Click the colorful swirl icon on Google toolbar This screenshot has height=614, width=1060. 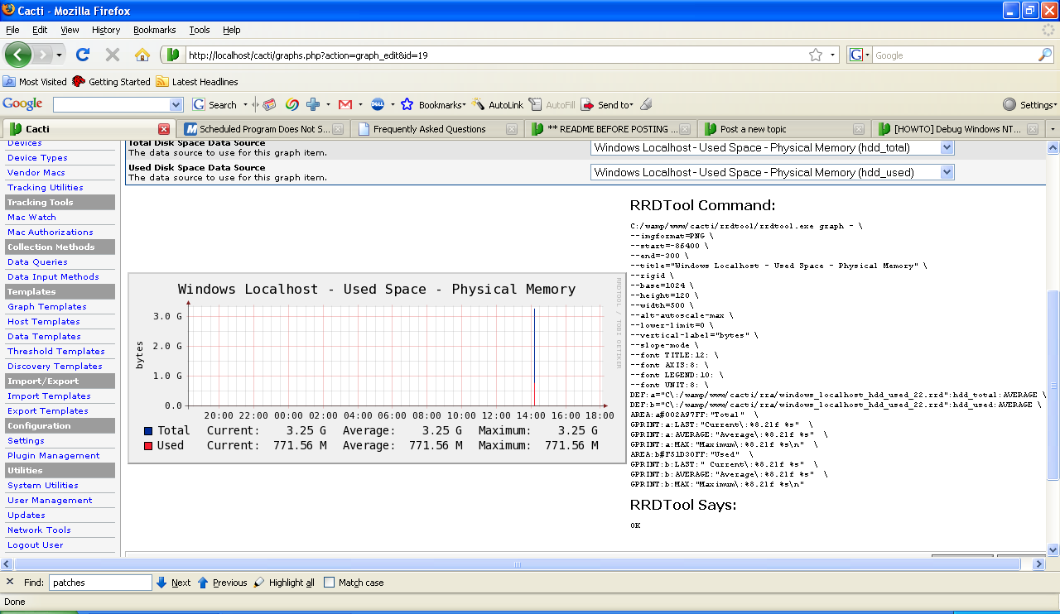click(291, 104)
